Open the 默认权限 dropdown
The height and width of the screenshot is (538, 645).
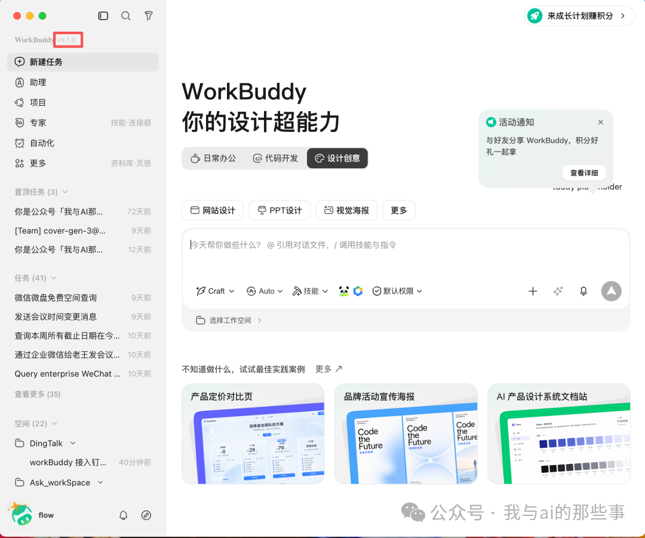(x=397, y=291)
